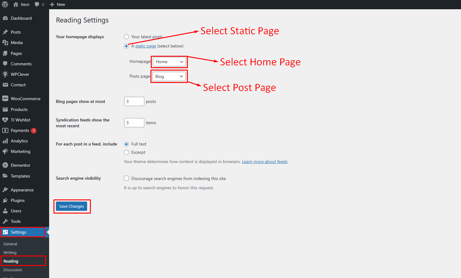Click the WordPress logo icon in the admin bar
Screen dimensions: 461x278
coord(5,4)
